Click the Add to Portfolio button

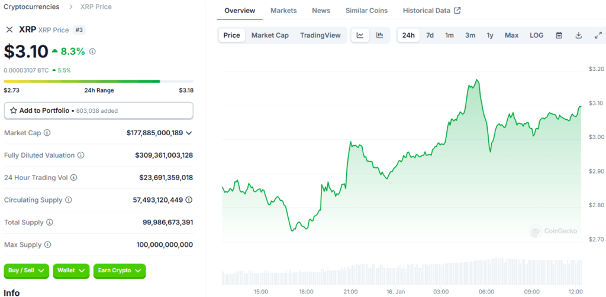(x=99, y=110)
